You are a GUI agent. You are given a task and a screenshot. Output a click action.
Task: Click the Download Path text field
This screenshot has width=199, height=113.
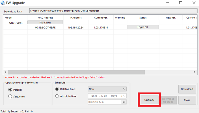113,11
